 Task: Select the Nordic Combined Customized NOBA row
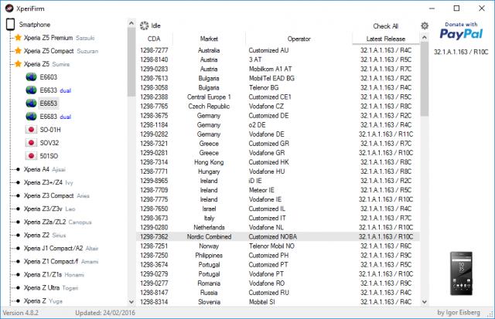click(x=278, y=236)
